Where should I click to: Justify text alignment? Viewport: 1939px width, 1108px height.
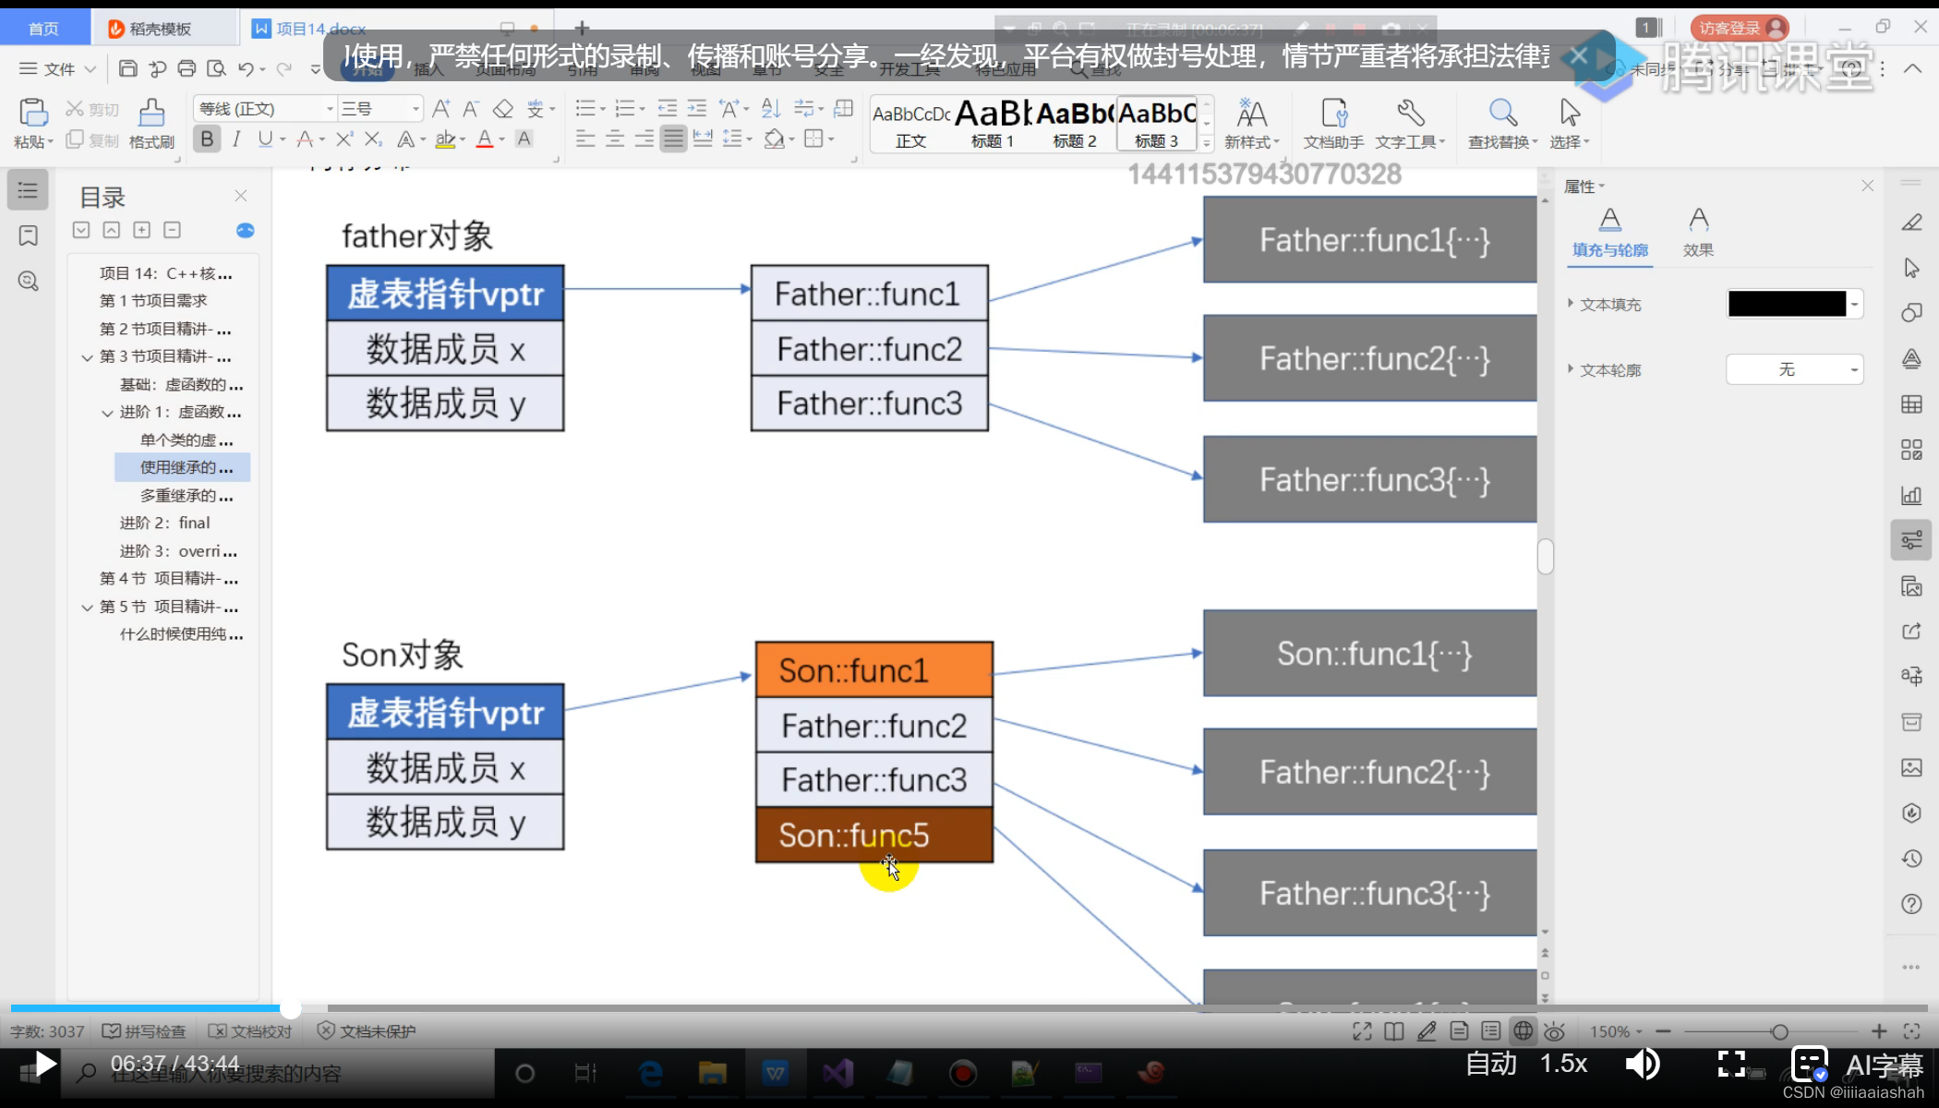click(674, 139)
